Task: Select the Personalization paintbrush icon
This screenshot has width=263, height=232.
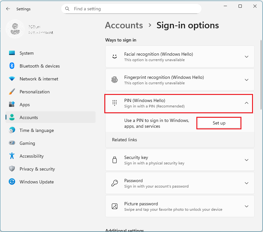Action: (12, 92)
